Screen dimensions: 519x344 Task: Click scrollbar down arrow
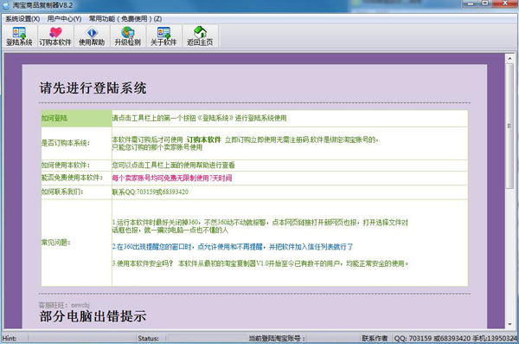tap(509, 324)
